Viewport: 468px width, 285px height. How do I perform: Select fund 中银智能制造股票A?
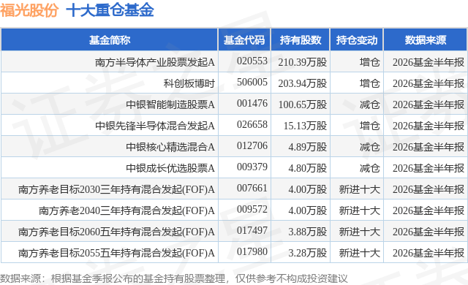coord(170,104)
